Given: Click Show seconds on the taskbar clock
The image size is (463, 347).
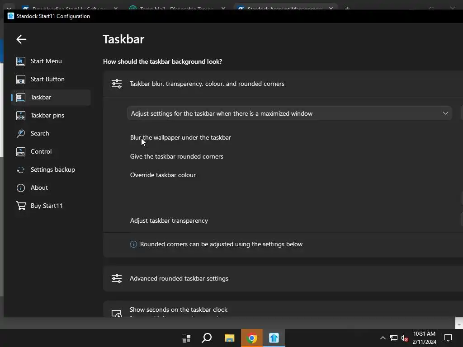Looking at the screenshot, I should 178,309.
